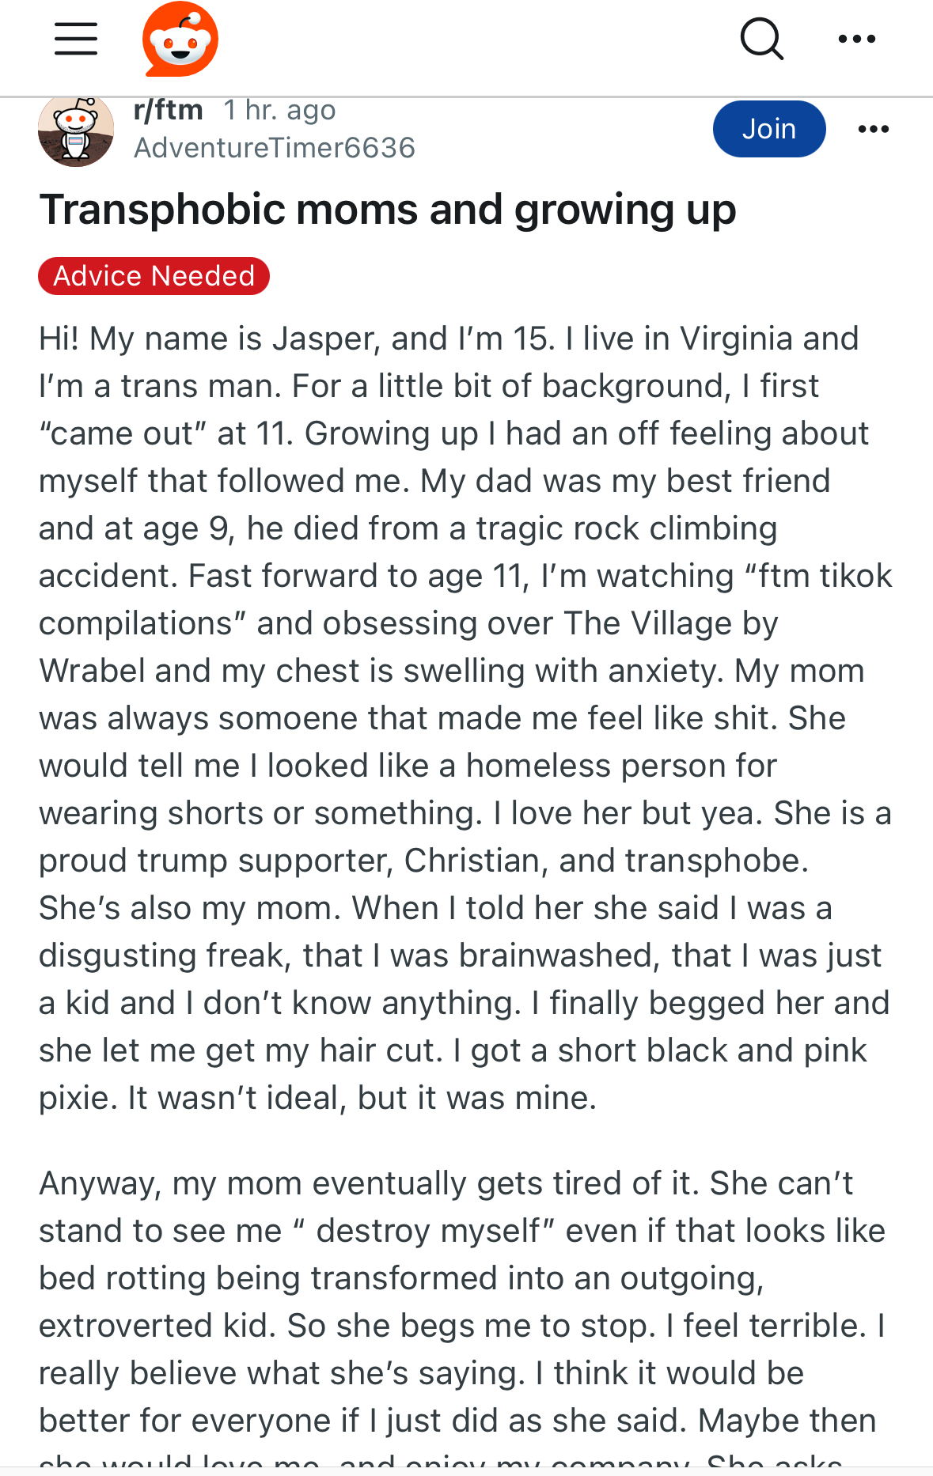The image size is (933, 1476).
Task: Open the top bar three-dot menu
Action: pos(857,39)
